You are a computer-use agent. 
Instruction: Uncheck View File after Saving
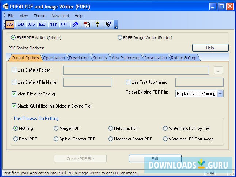14,94
